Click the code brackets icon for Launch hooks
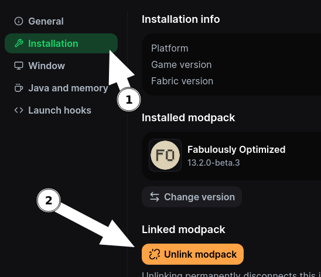 pos(19,110)
